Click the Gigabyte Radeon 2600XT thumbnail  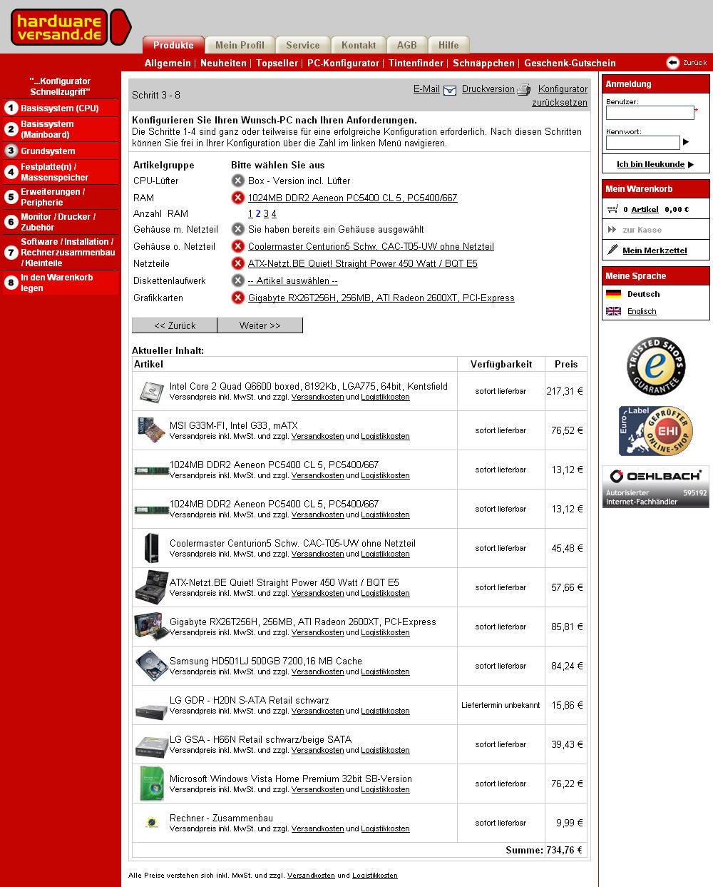(x=151, y=626)
